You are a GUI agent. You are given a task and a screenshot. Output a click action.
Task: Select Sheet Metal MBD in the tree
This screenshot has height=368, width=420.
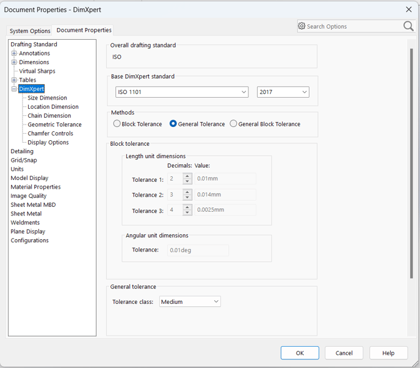pyautogui.click(x=33, y=204)
